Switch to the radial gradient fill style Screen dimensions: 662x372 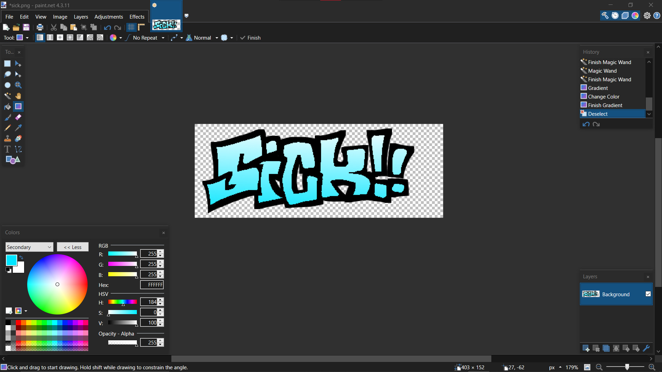pyautogui.click(x=70, y=38)
